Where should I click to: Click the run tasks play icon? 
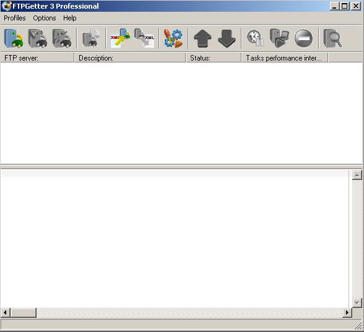point(279,38)
